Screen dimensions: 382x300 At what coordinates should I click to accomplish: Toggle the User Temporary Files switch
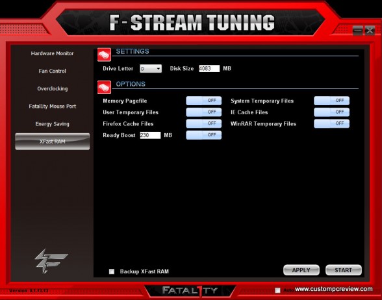pos(204,112)
